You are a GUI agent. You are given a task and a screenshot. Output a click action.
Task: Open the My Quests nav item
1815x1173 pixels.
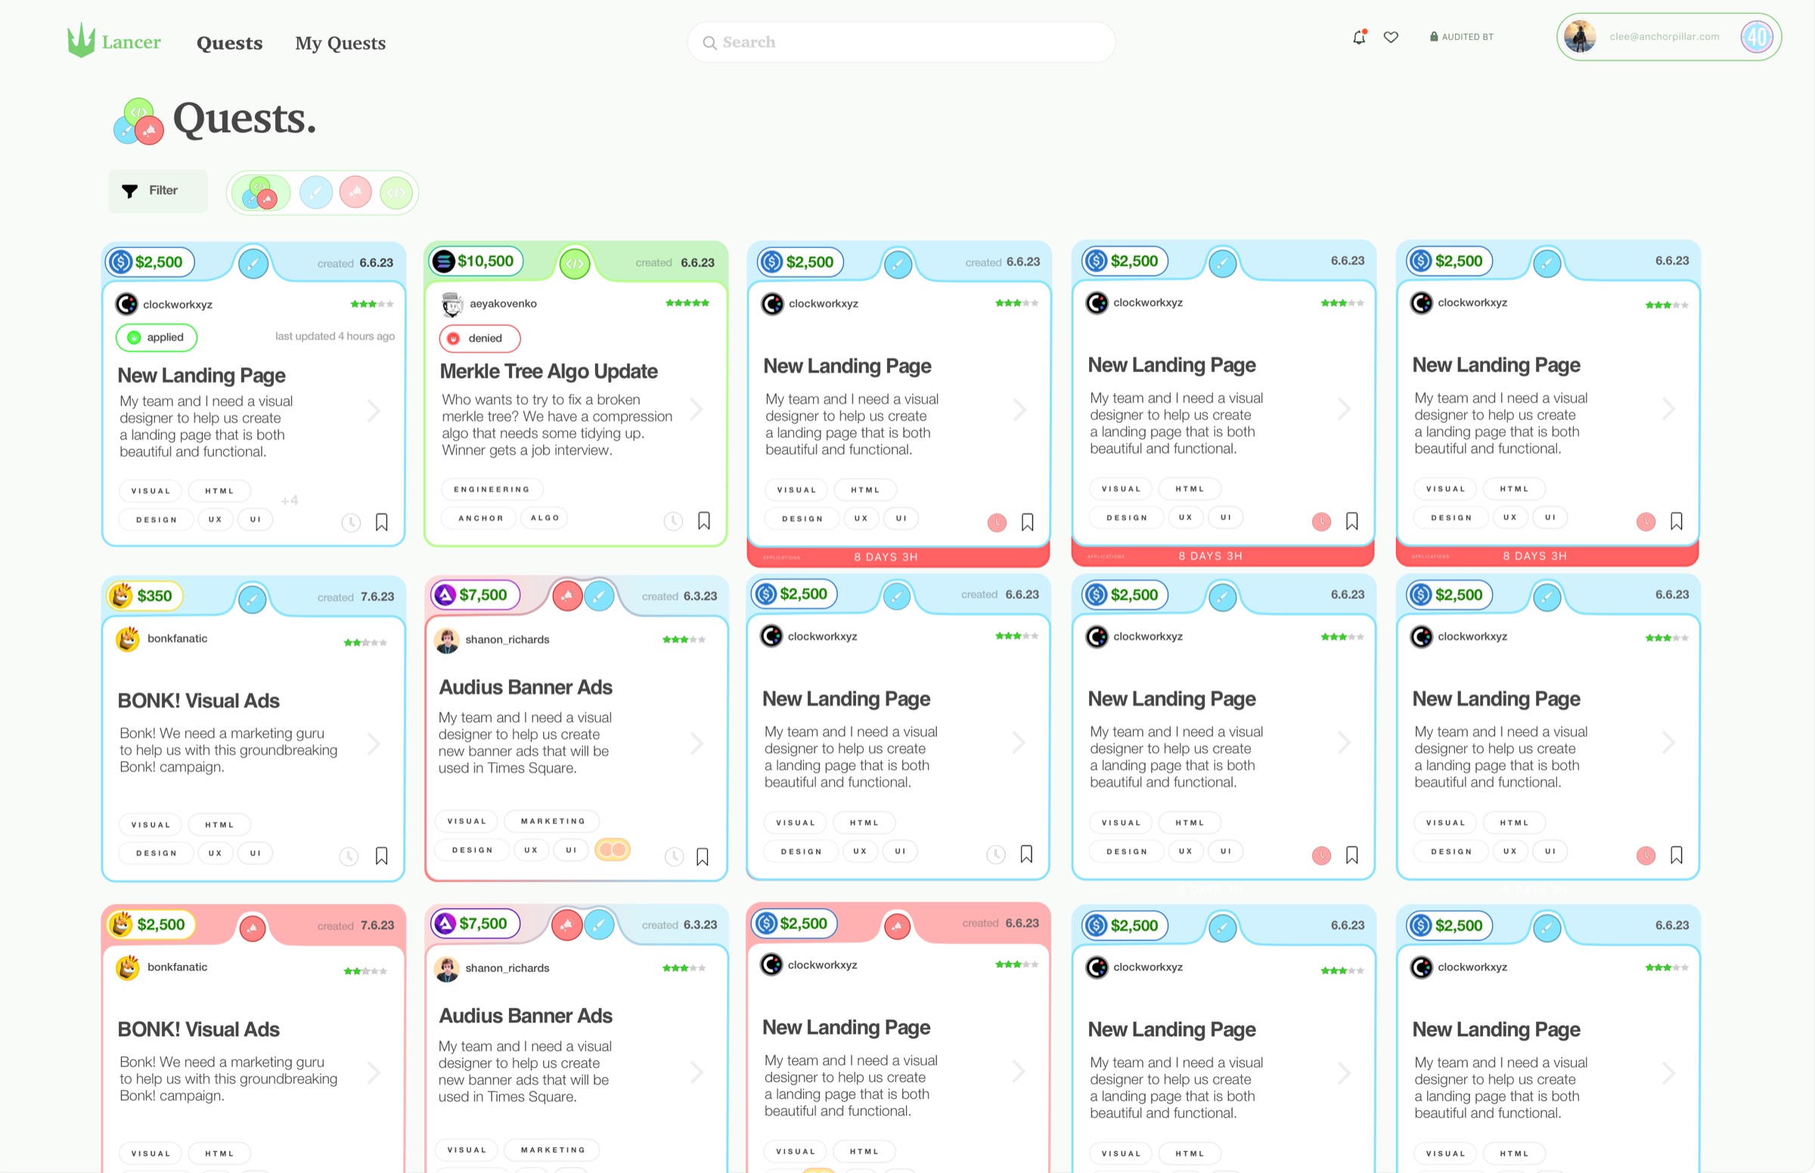click(x=340, y=42)
